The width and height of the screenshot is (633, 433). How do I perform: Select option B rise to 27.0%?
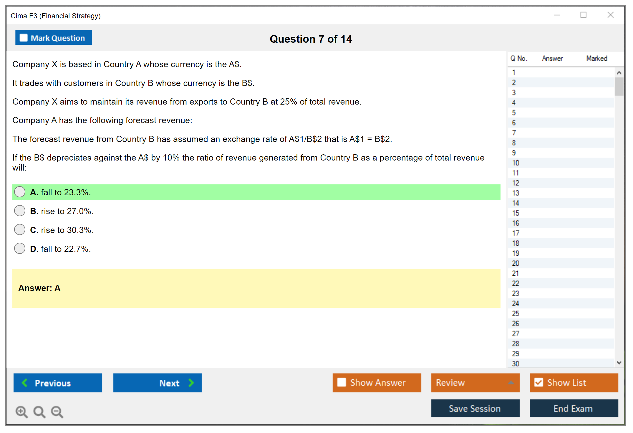[20, 211]
